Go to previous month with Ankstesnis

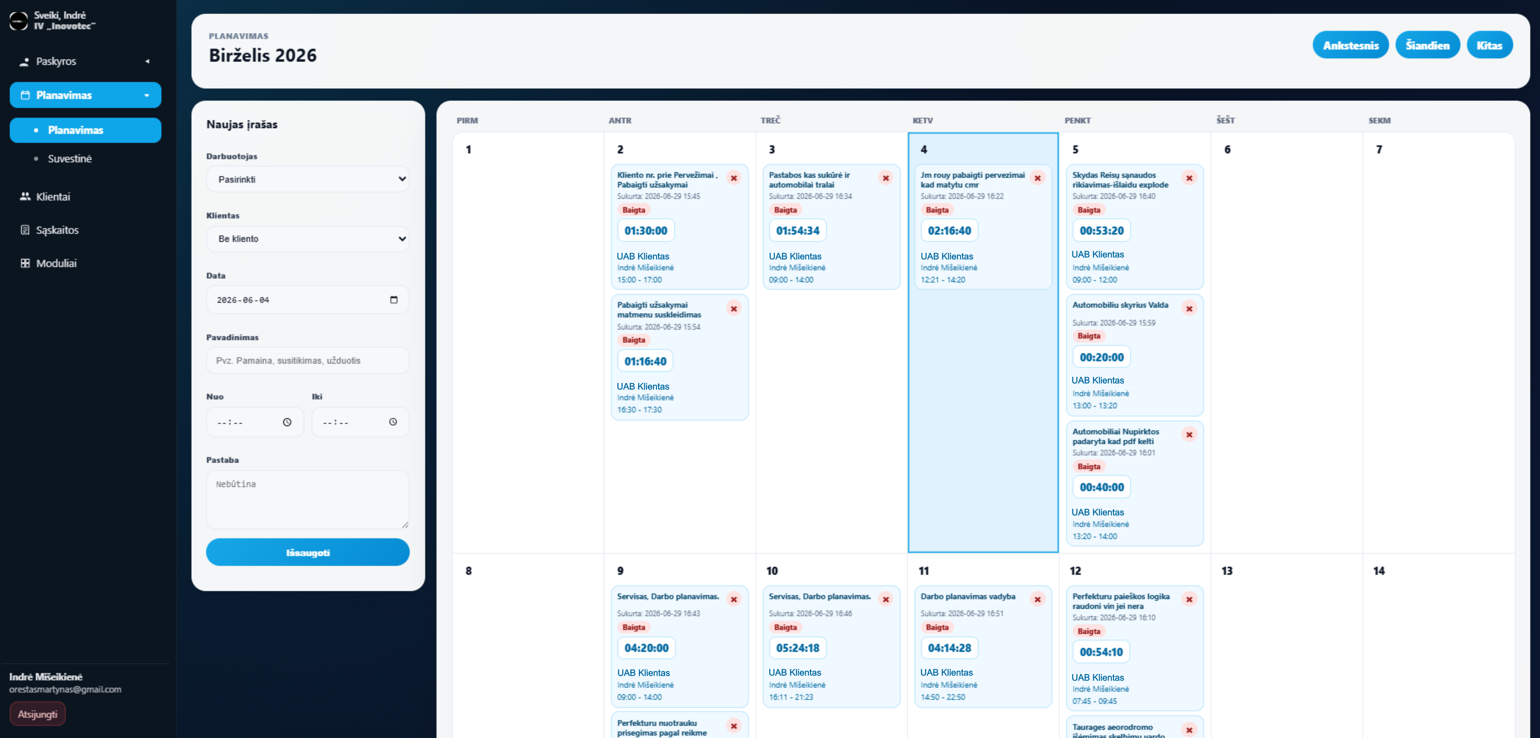(x=1350, y=45)
